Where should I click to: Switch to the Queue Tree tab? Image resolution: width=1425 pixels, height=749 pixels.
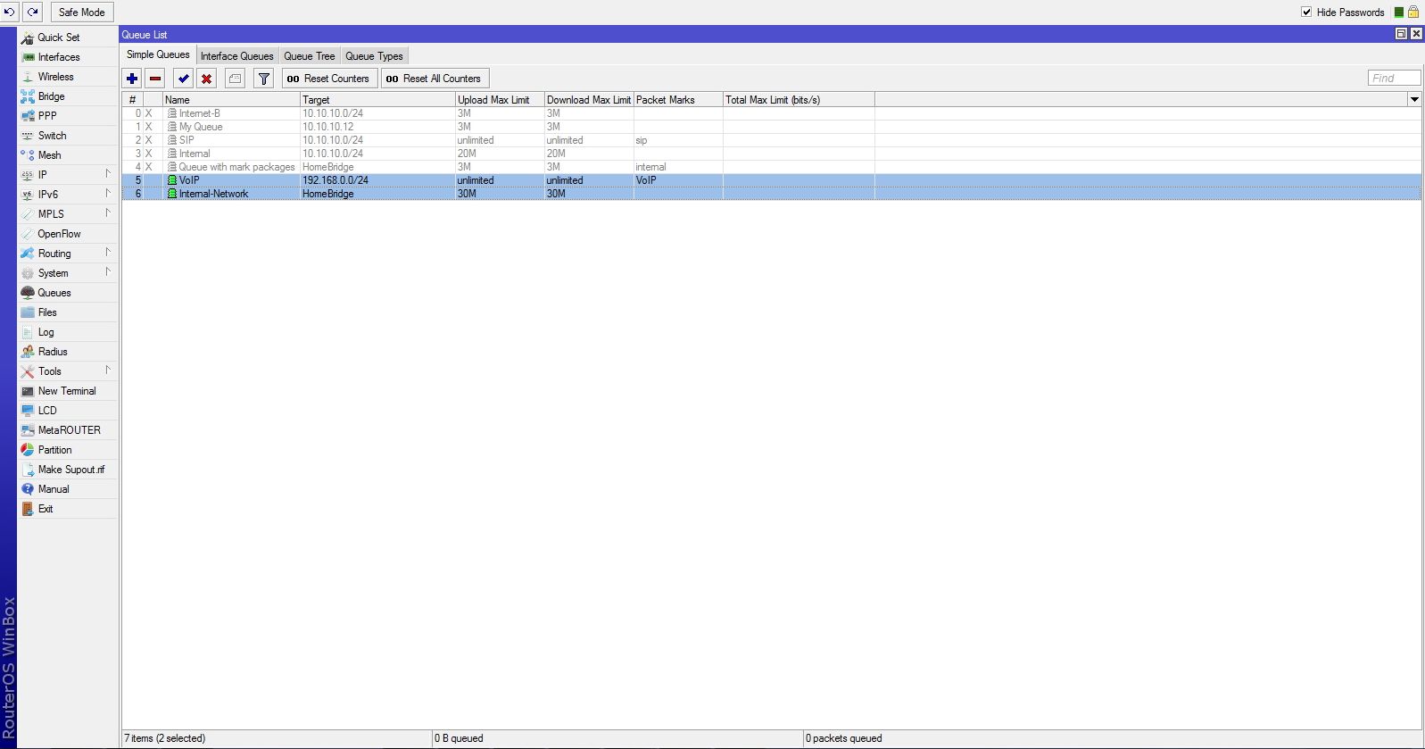click(x=309, y=56)
